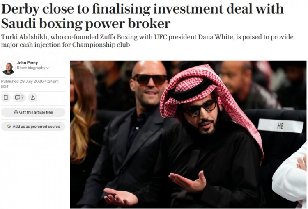Open the Show biography text link
308x209 pixels.
pyautogui.click(x=31, y=68)
